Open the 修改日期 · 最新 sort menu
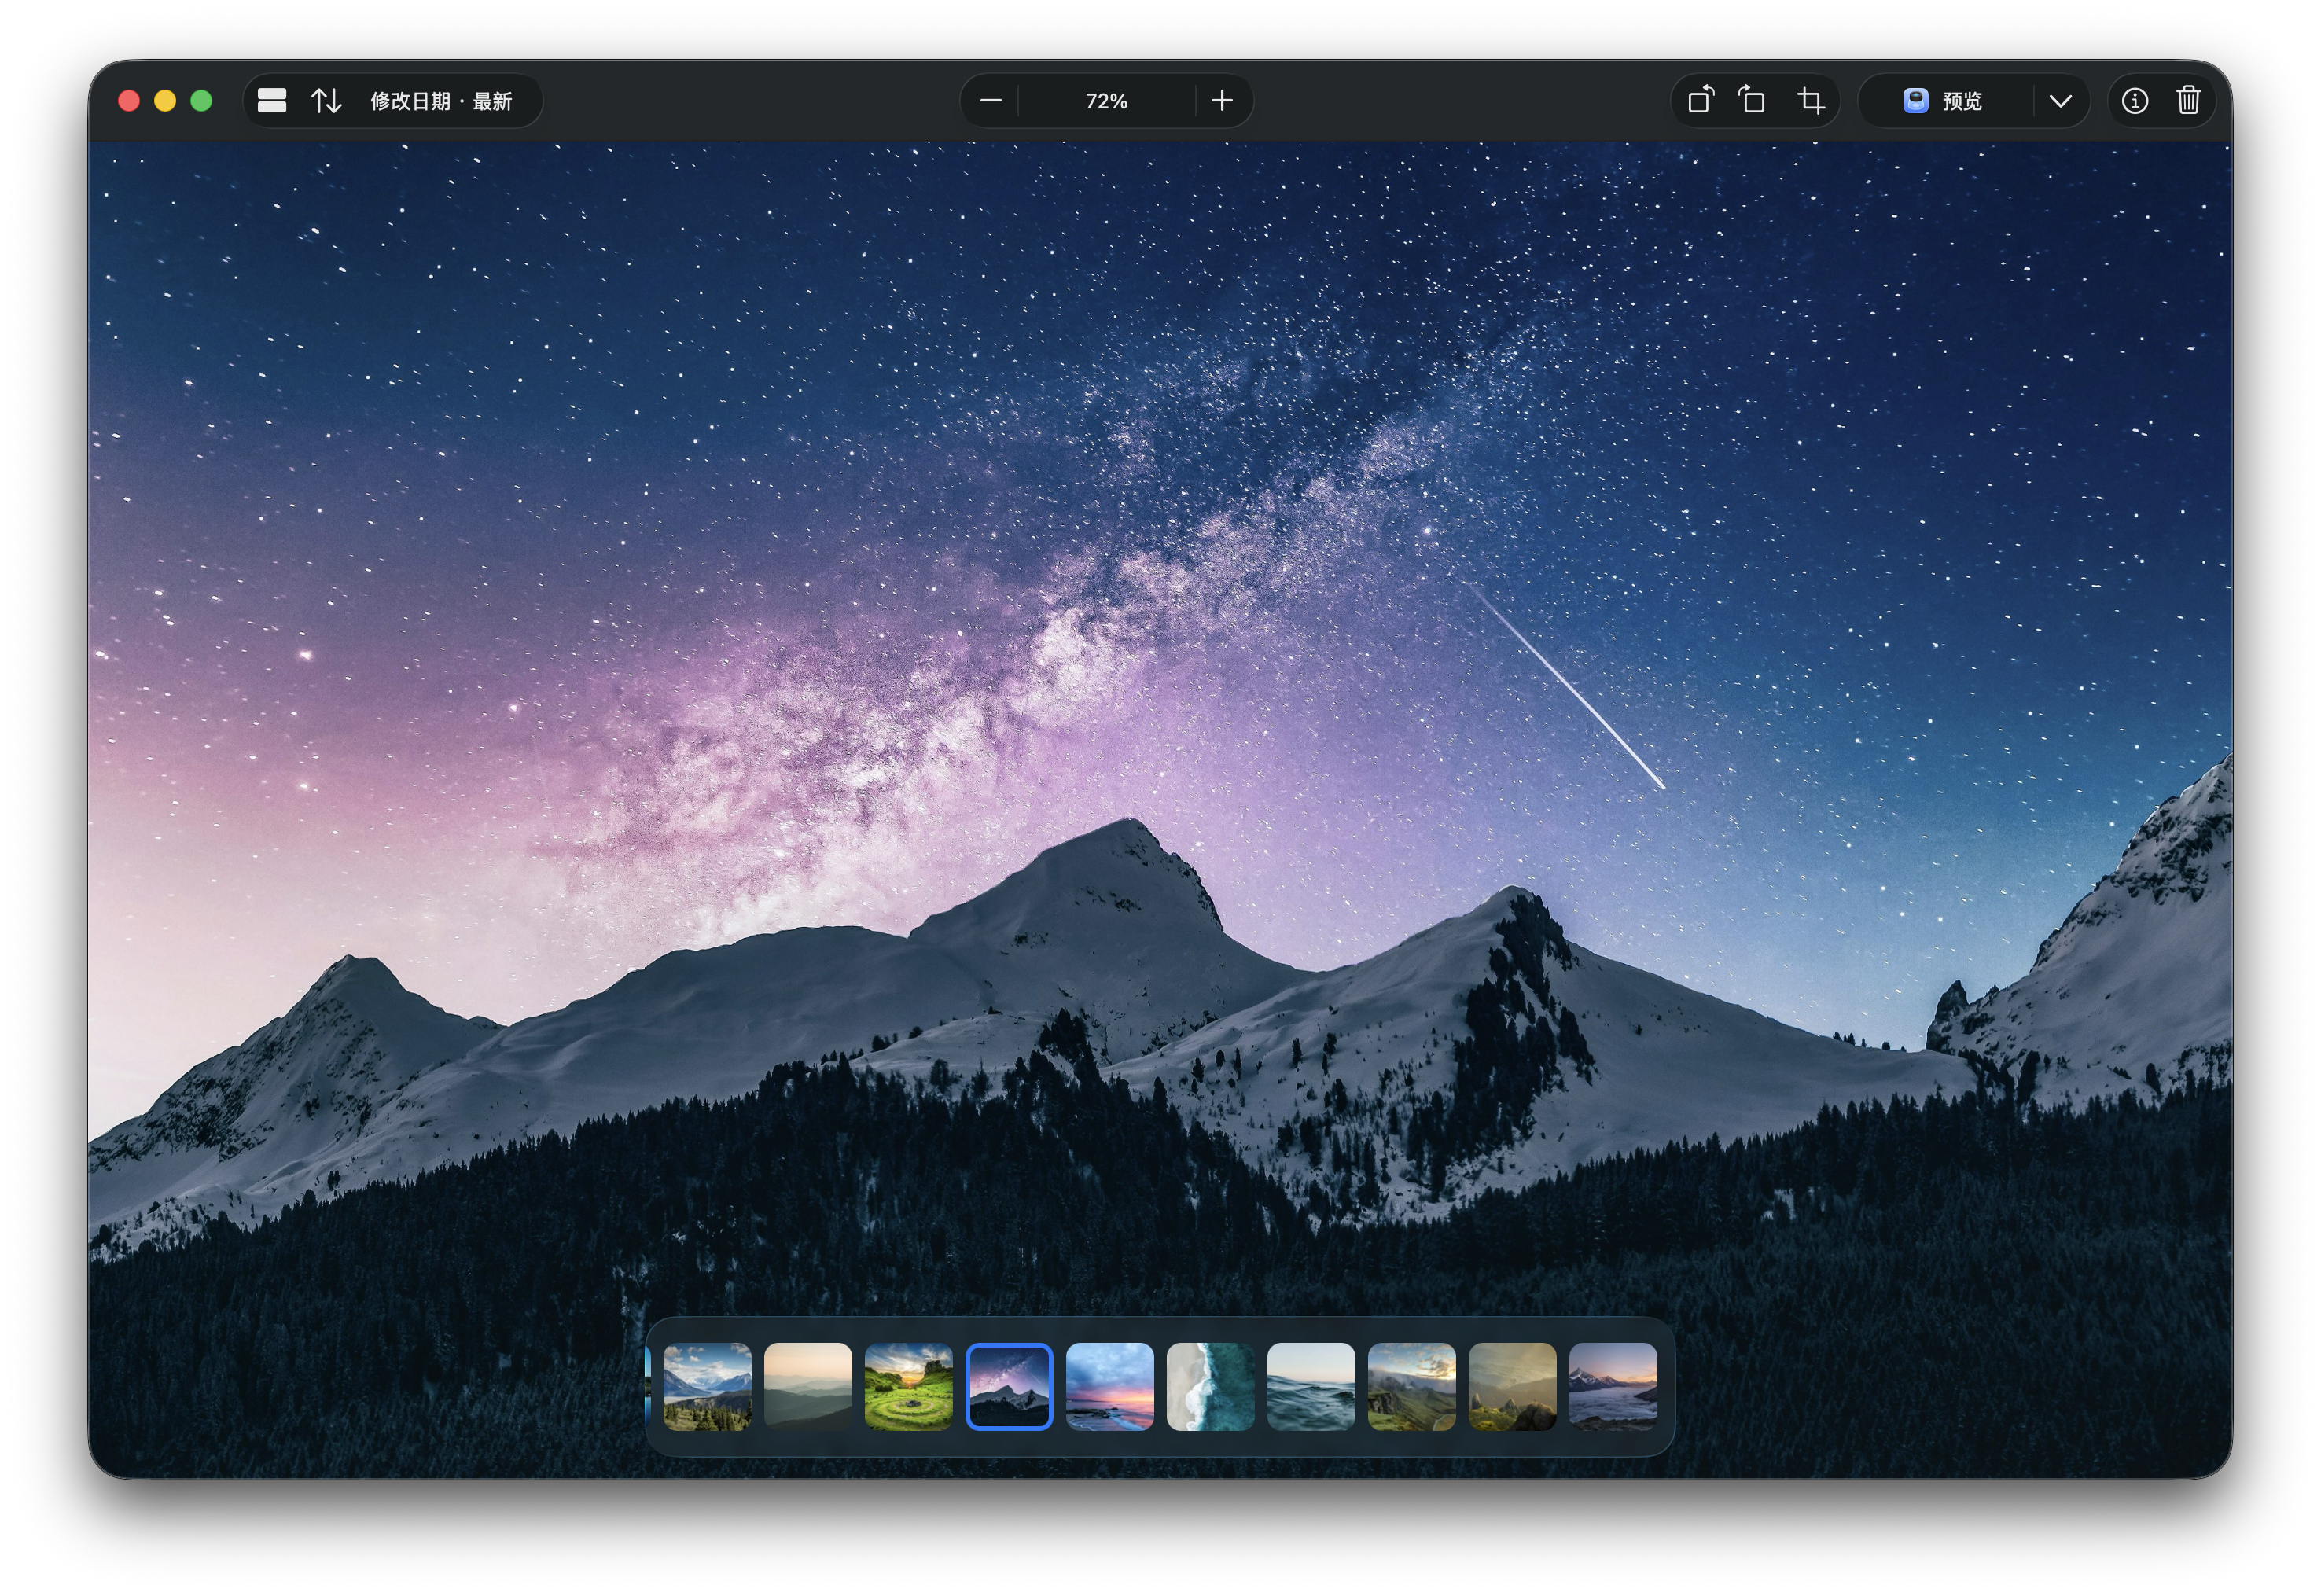This screenshot has height=1596, width=2321. coord(441,101)
